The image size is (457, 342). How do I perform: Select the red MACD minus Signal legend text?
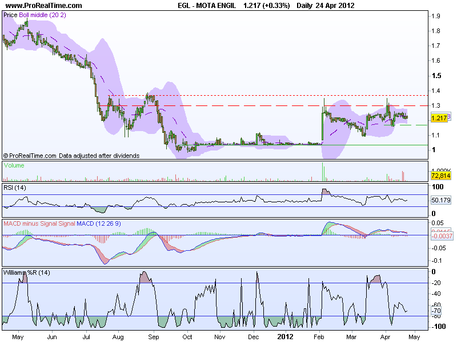click(x=30, y=223)
